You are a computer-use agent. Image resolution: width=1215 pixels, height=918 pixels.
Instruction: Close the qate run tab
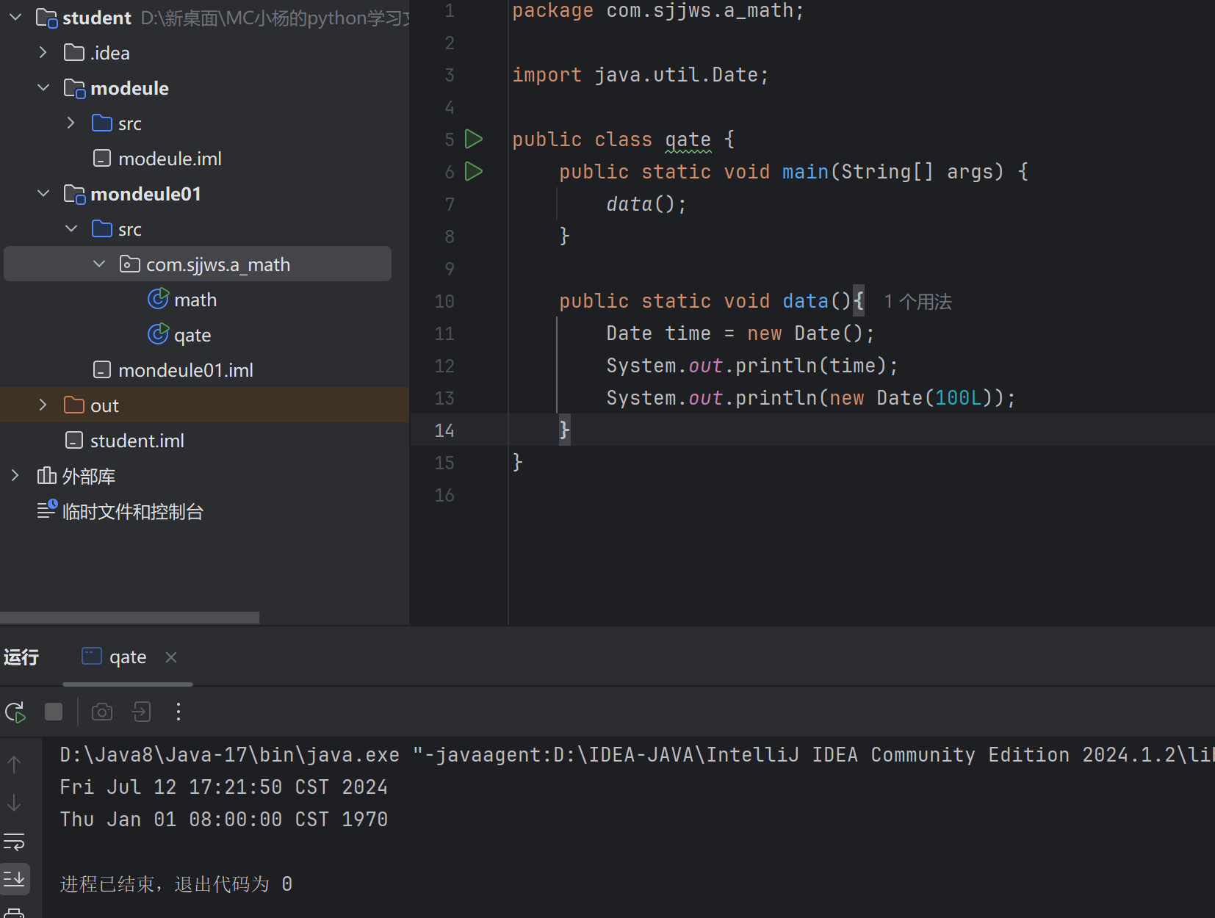(x=171, y=657)
